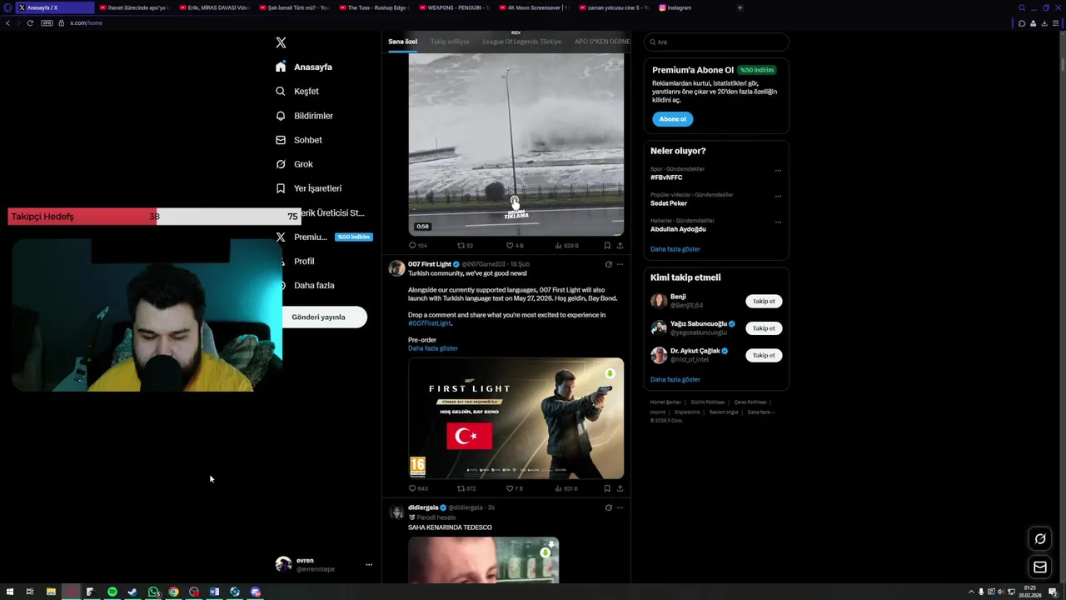This screenshot has width=1066, height=600.
Task: Click the #007FirstLight hashtag
Action: [430, 323]
